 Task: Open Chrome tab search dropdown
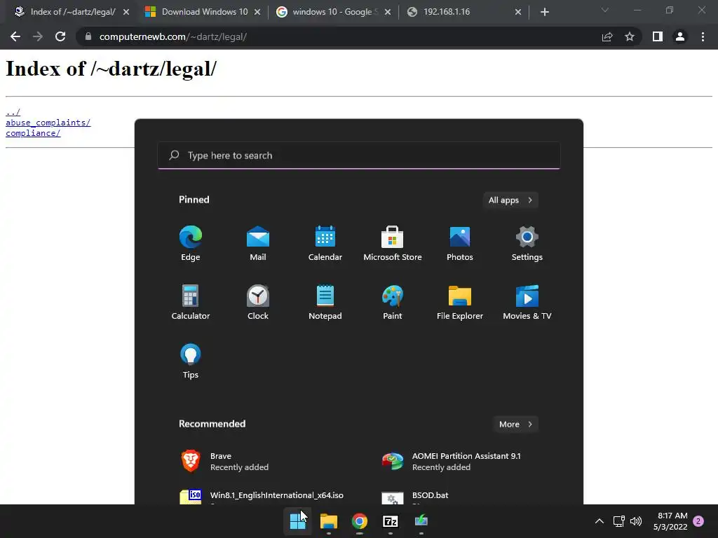tap(605, 10)
